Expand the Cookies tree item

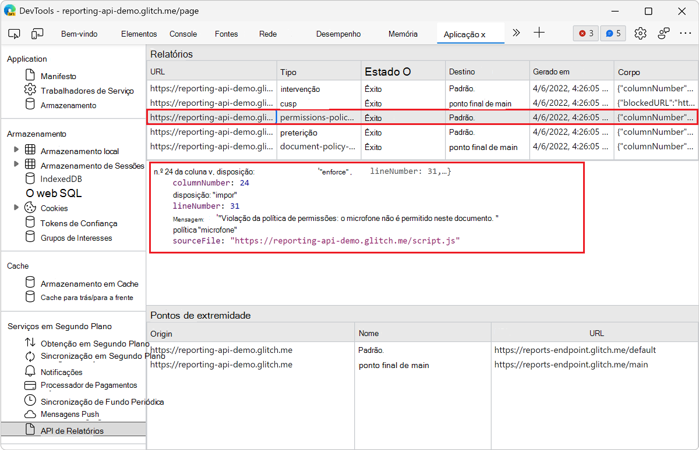16,208
